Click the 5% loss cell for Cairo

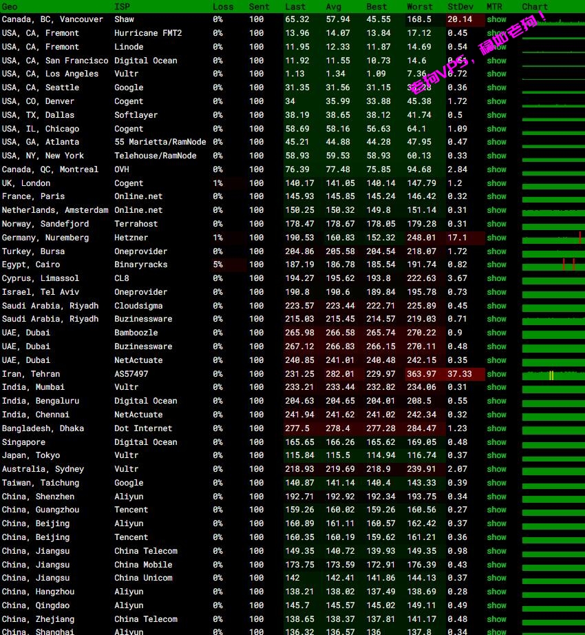click(217, 264)
